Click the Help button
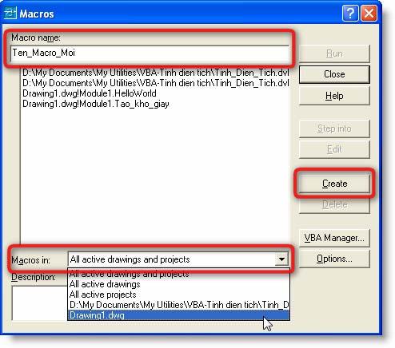 click(x=334, y=96)
